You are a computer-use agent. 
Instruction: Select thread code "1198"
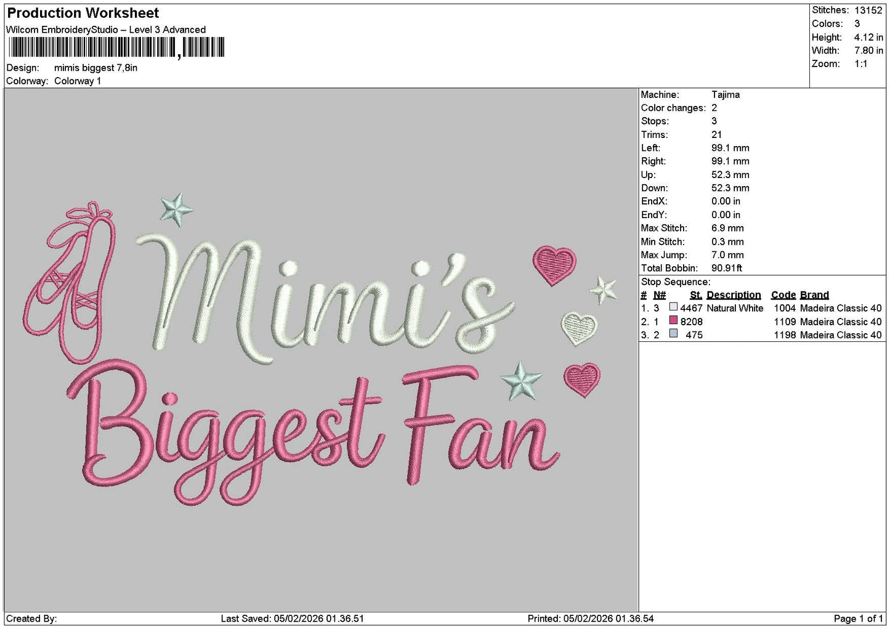[785, 335]
